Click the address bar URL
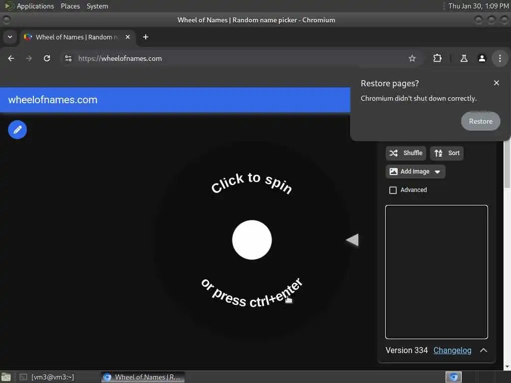 120,59
